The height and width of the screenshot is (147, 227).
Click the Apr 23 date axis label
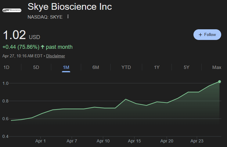coord(197,141)
